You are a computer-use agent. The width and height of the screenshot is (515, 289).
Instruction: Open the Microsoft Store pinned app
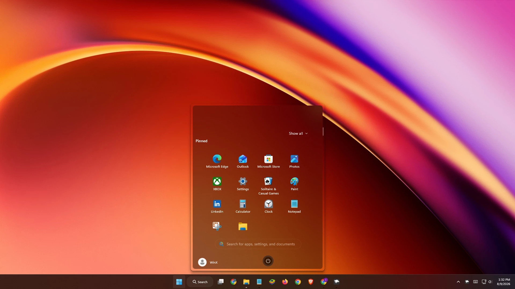pos(268,161)
